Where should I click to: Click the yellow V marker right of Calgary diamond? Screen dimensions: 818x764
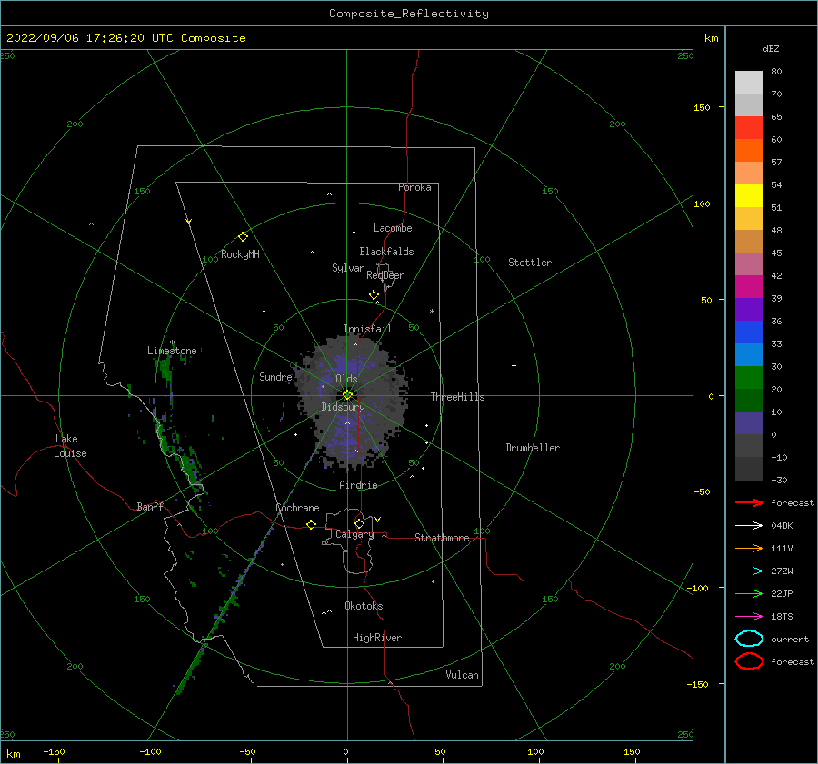[378, 520]
